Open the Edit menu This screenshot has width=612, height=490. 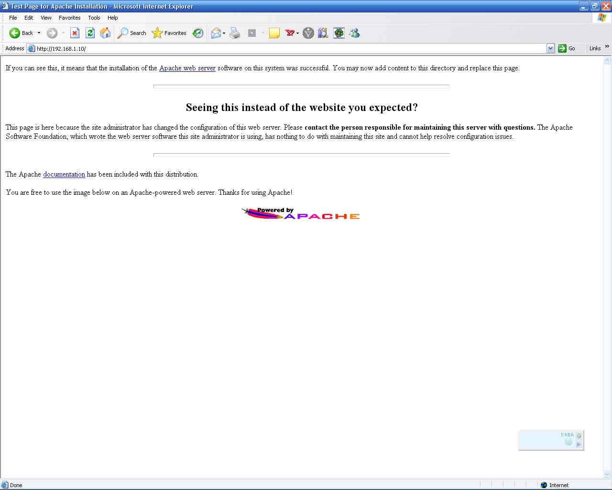29,18
